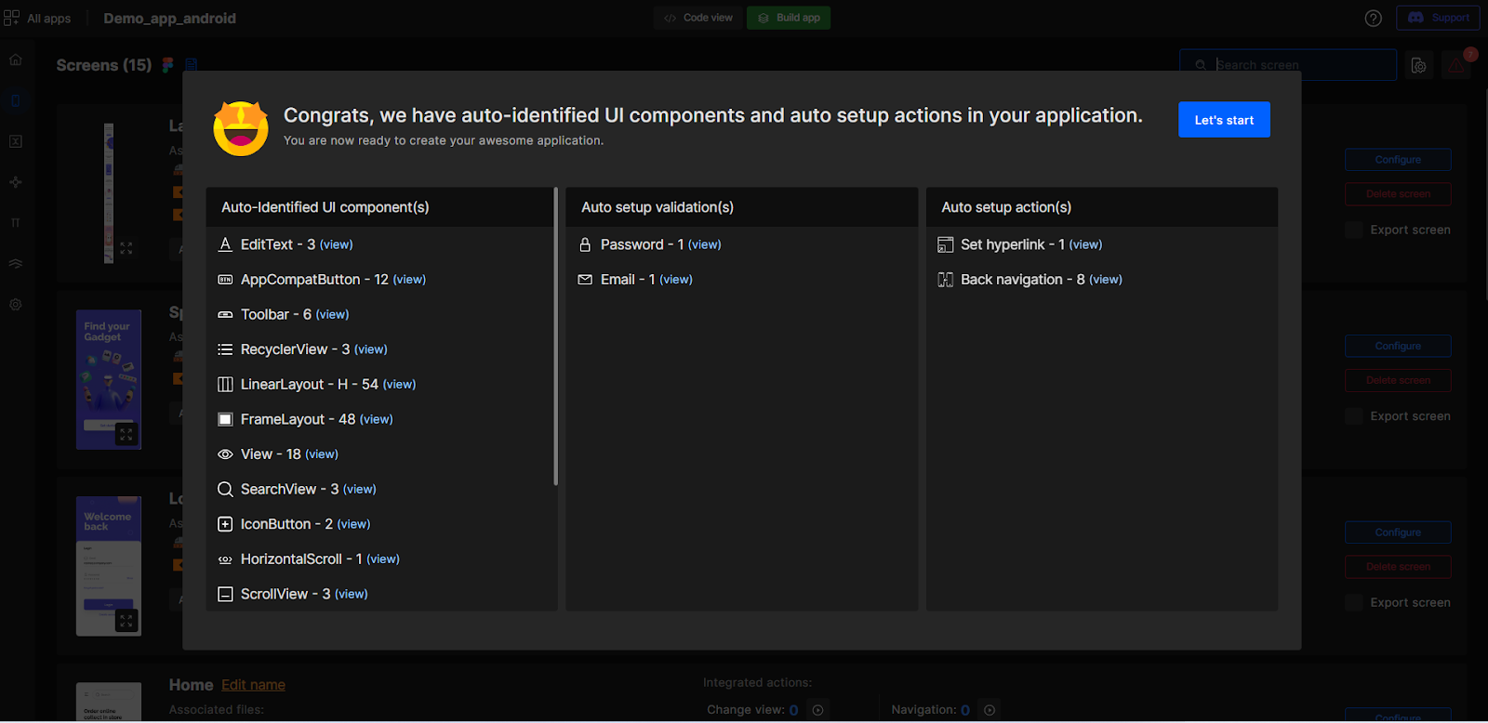Screen dimensions: 1488x723
Task: Click the Figma icon beside Screens
Action: click(x=167, y=65)
